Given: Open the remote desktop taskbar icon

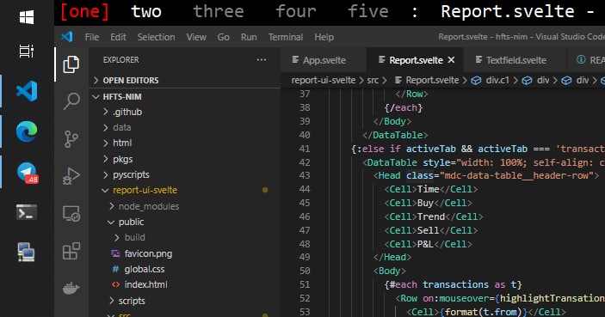Looking at the screenshot, I should point(27,253).
